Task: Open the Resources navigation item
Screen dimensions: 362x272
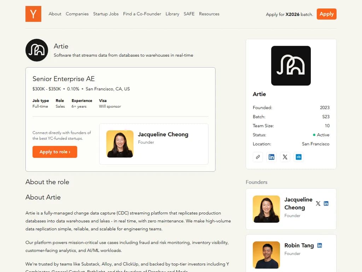Action: point(209,14)
